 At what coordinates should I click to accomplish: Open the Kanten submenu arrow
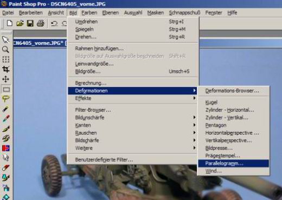(x=194, y=125)
